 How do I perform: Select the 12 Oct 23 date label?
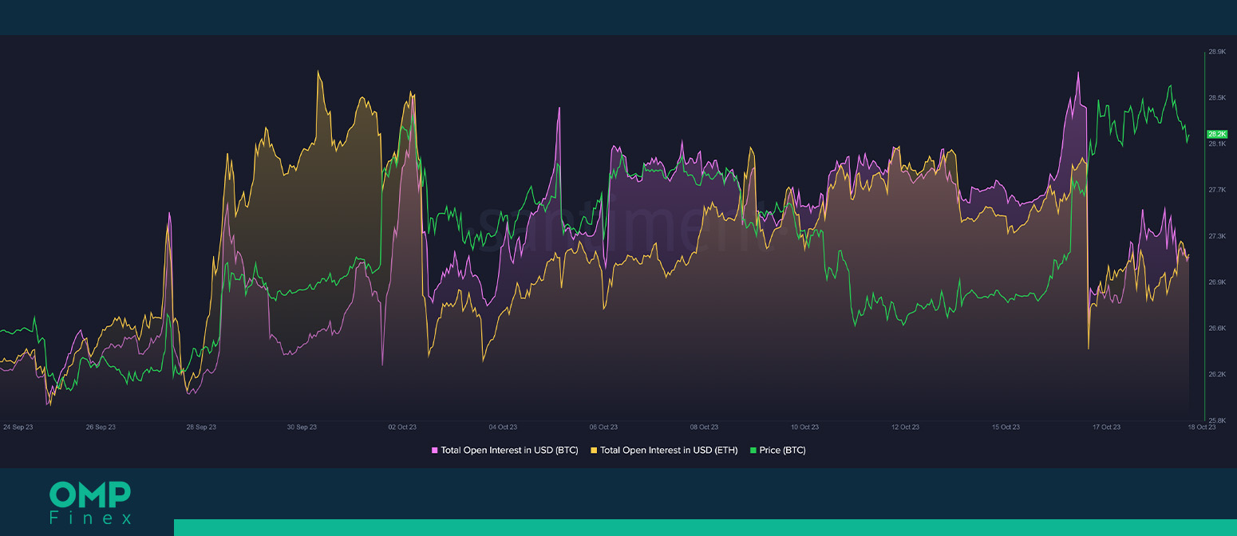(x=905, y=428)
